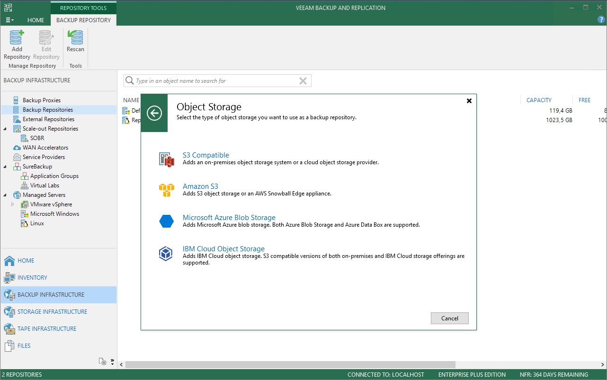
Task: Click the Help question mark icon
Action: [x=601, y=19]
